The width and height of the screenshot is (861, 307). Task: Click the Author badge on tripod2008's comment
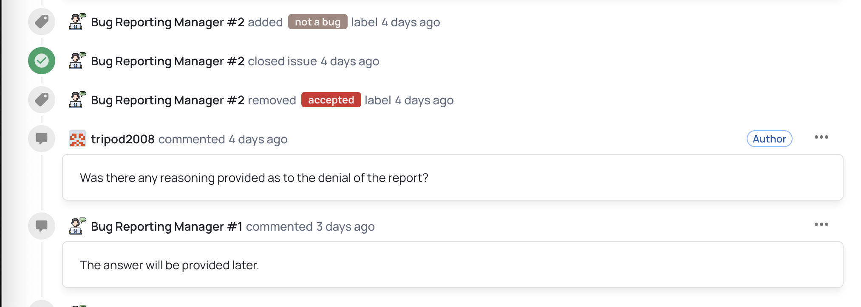coord(769,139)
